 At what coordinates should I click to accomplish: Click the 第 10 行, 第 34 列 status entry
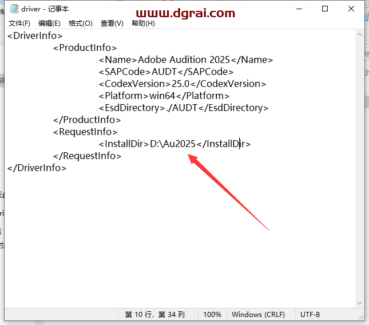(x=155, y=314)
